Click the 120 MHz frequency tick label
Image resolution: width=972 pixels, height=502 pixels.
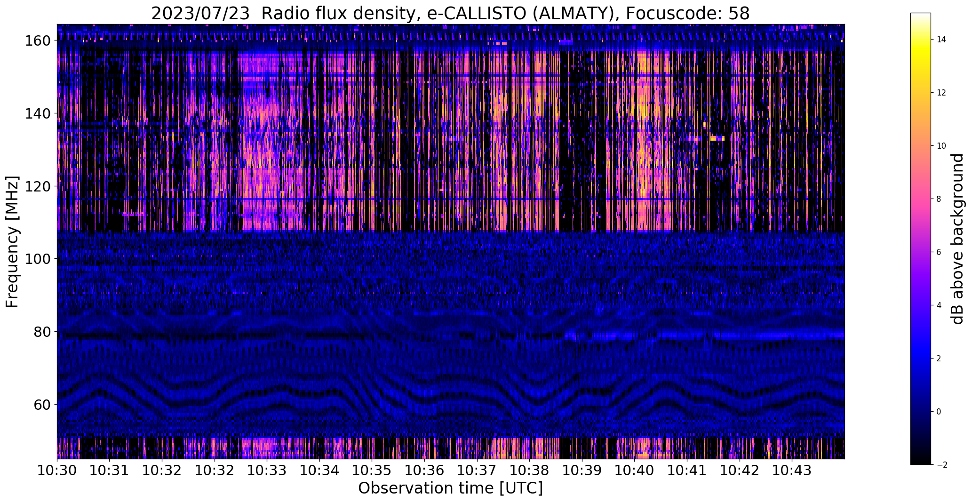(x=38, y=186)
